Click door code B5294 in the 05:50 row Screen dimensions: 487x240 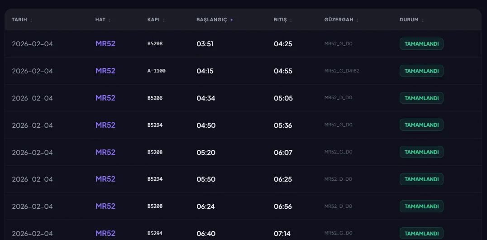pyautogui.click(x=155, y=179)
